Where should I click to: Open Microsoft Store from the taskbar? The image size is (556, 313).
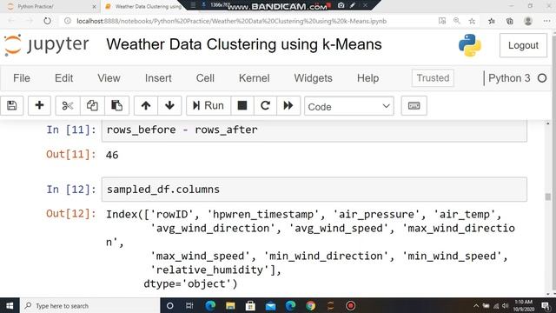point(250,305)
